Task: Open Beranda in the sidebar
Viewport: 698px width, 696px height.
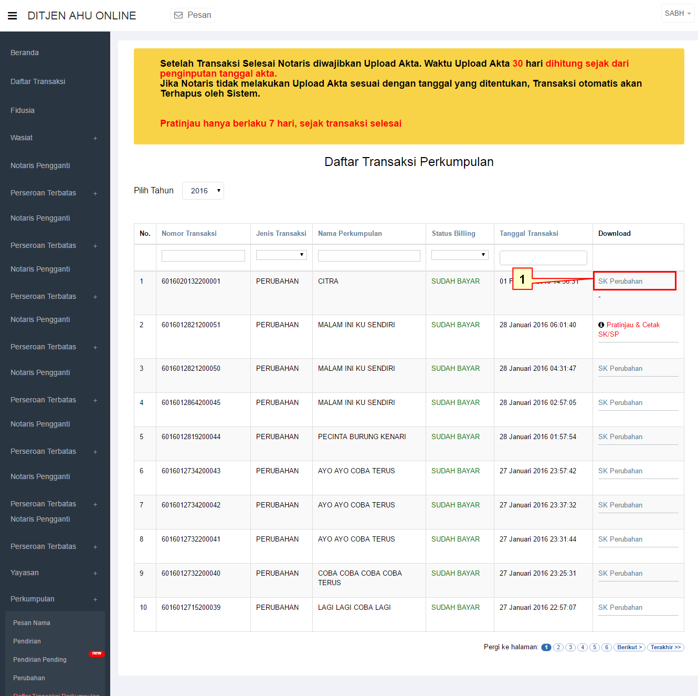Action: tap(25, 53)
